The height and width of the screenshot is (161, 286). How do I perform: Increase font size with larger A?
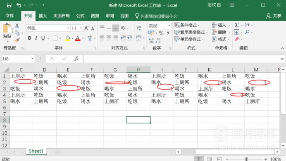(86, 28)
